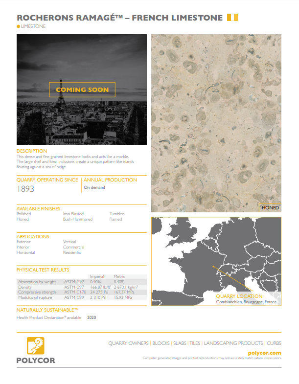Click the POLYCOR wordmark text

tap(36, 361)
